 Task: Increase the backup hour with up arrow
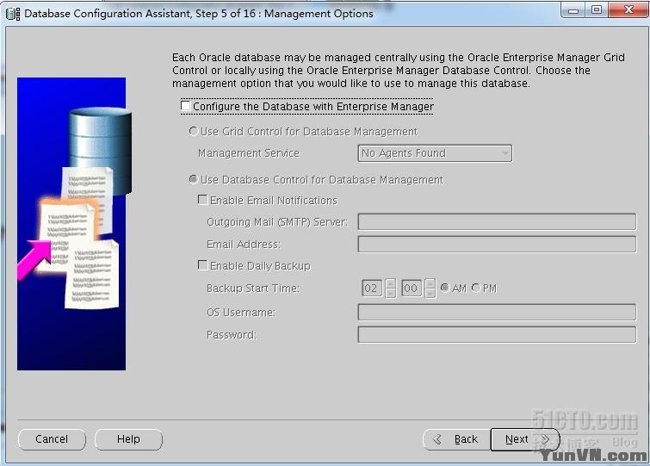click(x=390, y=283)
